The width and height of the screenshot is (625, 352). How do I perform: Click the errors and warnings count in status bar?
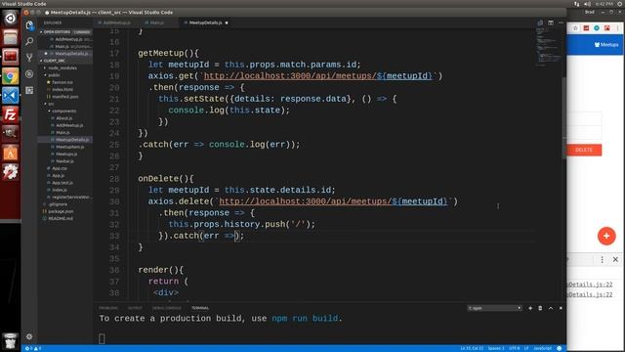pos(33,348)
